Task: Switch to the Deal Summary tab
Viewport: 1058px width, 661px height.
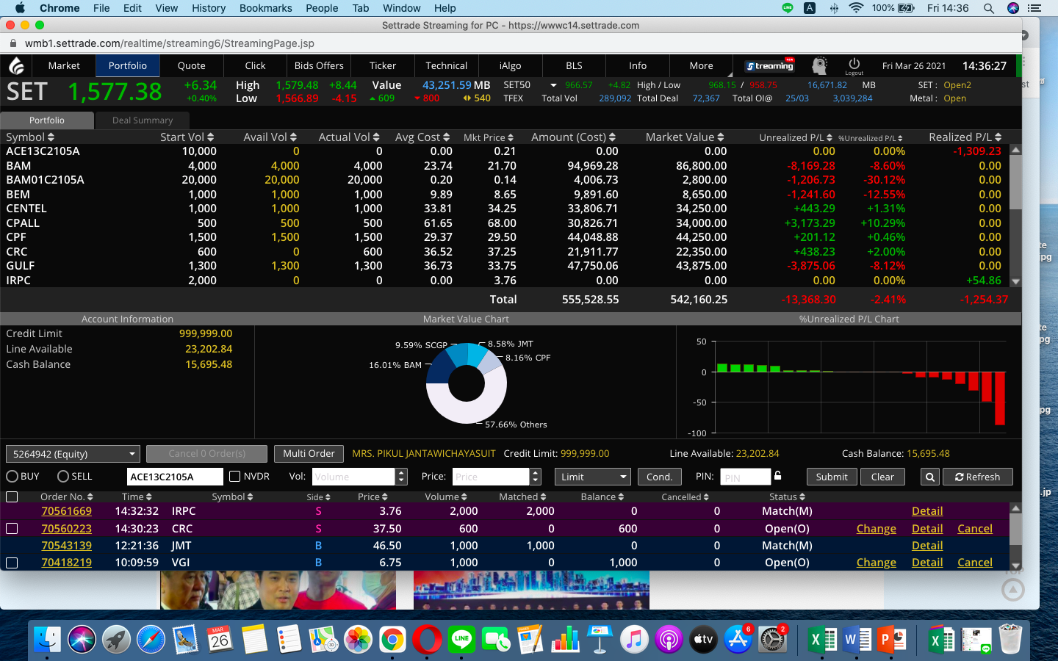Action: pyautogui.click(x=143, y=120)
